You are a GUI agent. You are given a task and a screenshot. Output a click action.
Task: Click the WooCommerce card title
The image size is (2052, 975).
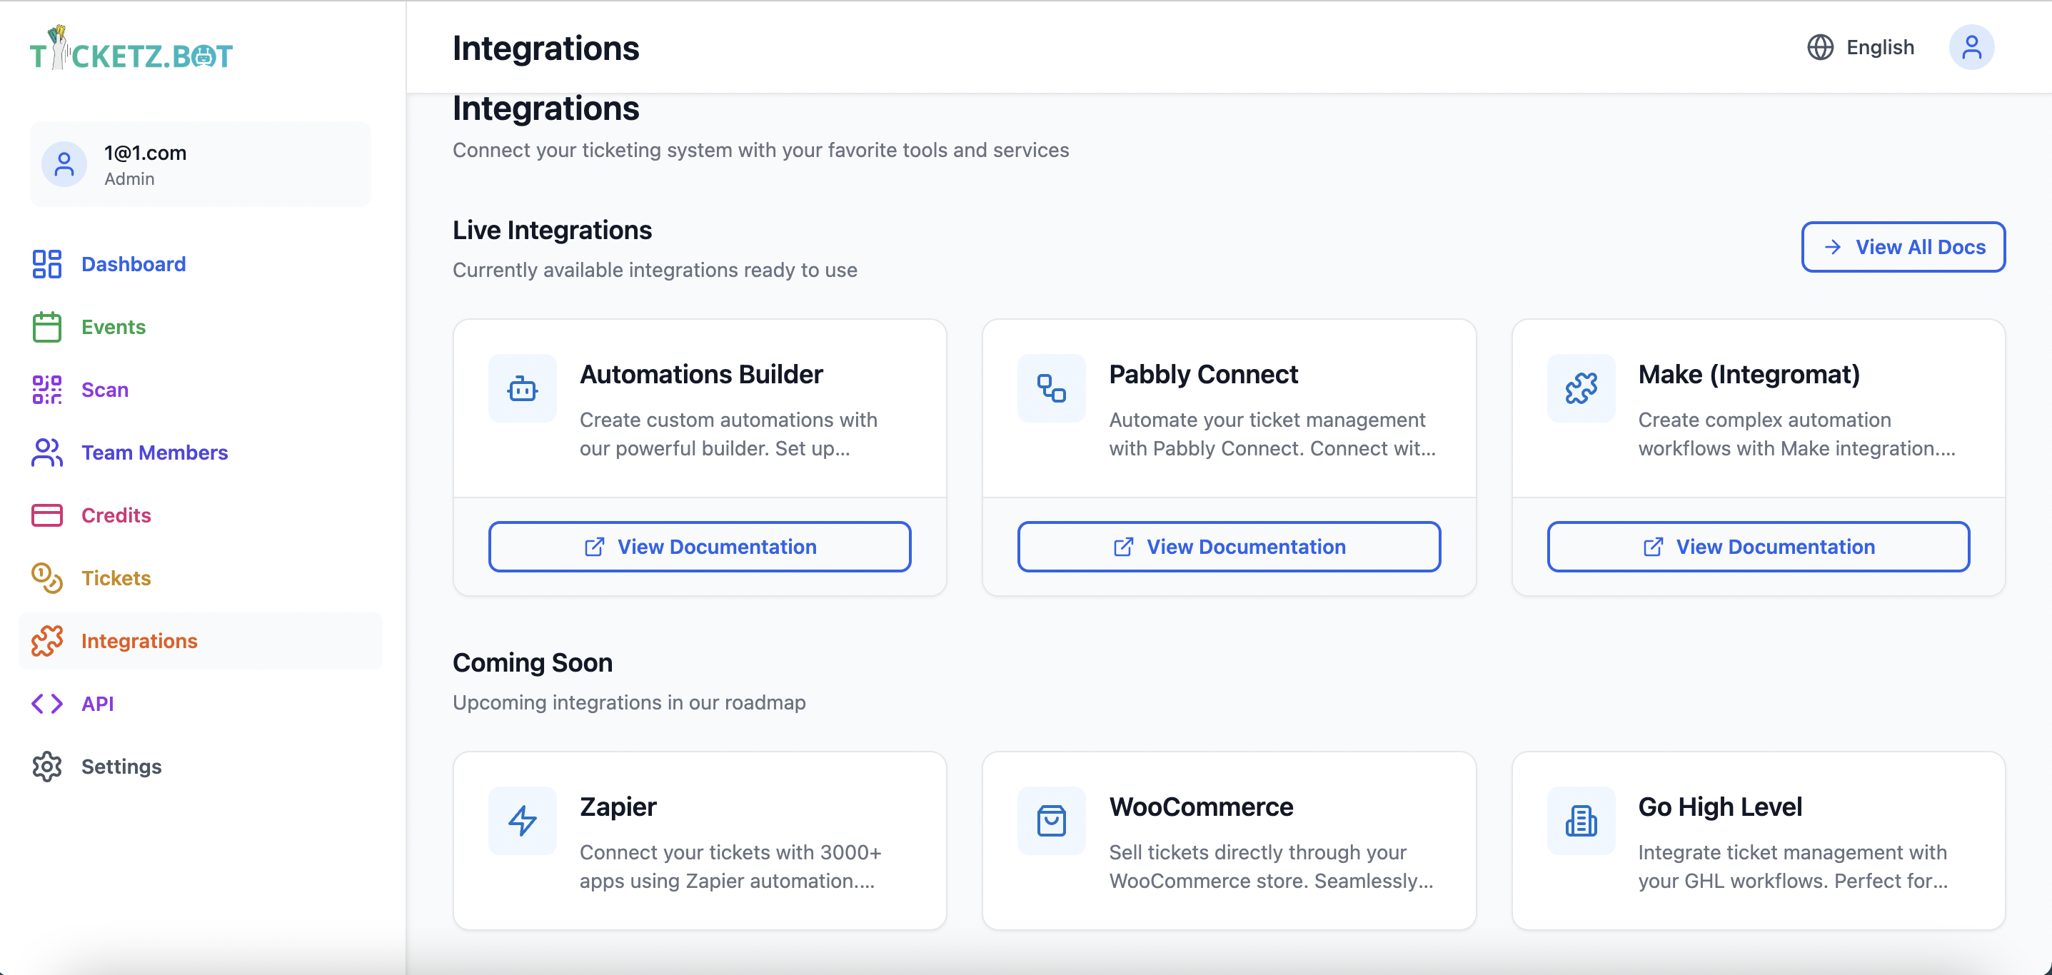(1200, 807)
